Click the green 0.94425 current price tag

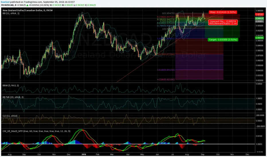pos(259,18)
